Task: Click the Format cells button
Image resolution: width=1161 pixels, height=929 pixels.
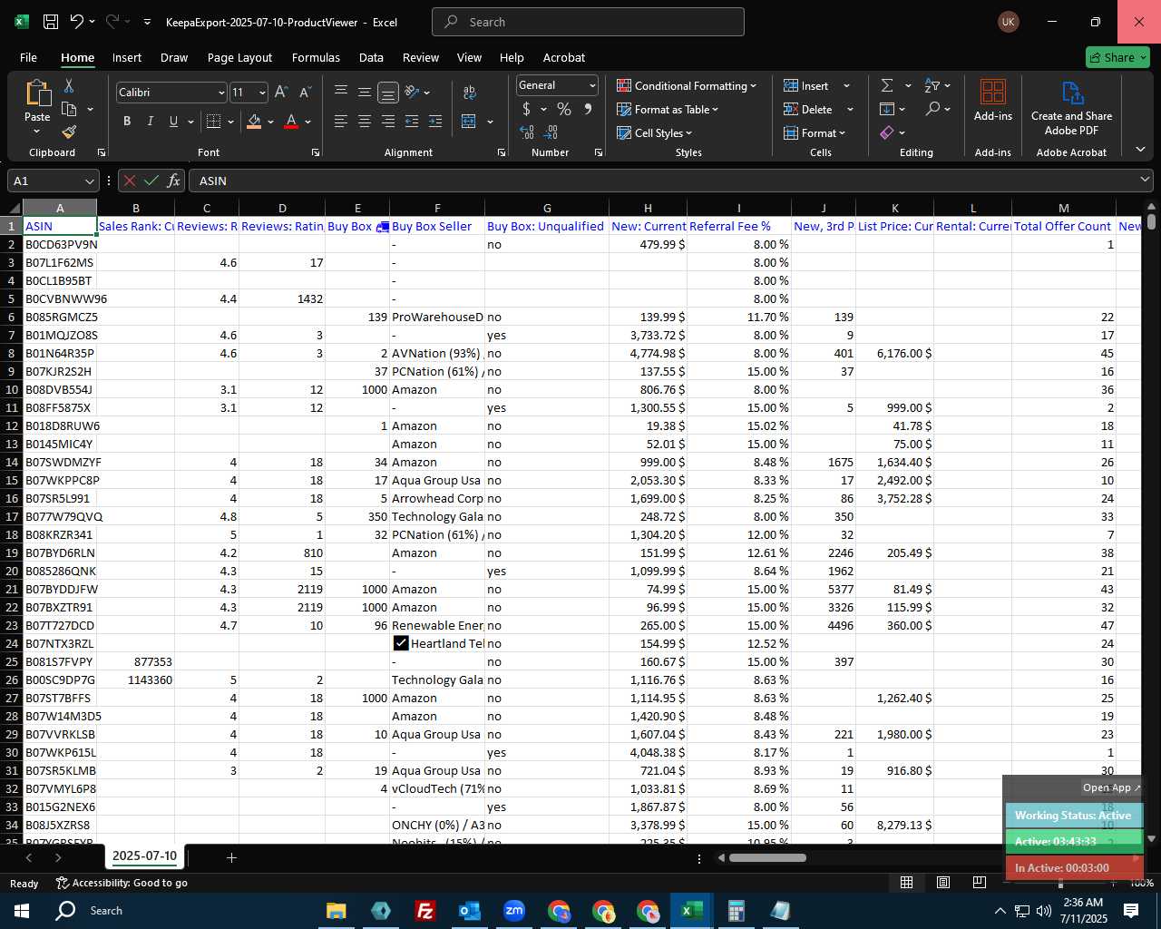Action: [815, 132]
